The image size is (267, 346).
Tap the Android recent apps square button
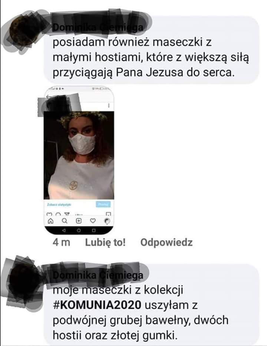click(94, 230)
